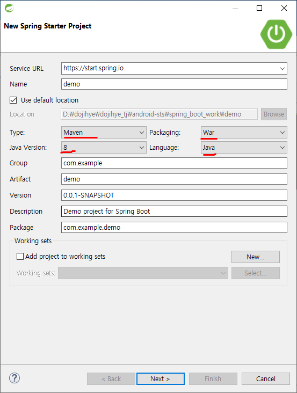Image resolution: width=297 pixels, height=393 pixels.
Task: Click the Service URL text https://start.spring.io
Action: [93, 68]
